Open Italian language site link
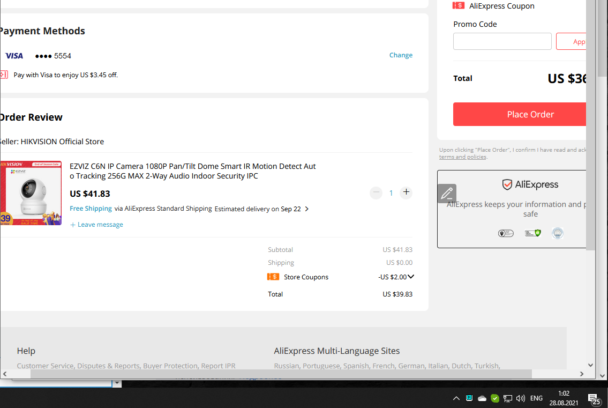Screen dimensions: 608x408 pyautogui.click(x=438, y=366)
